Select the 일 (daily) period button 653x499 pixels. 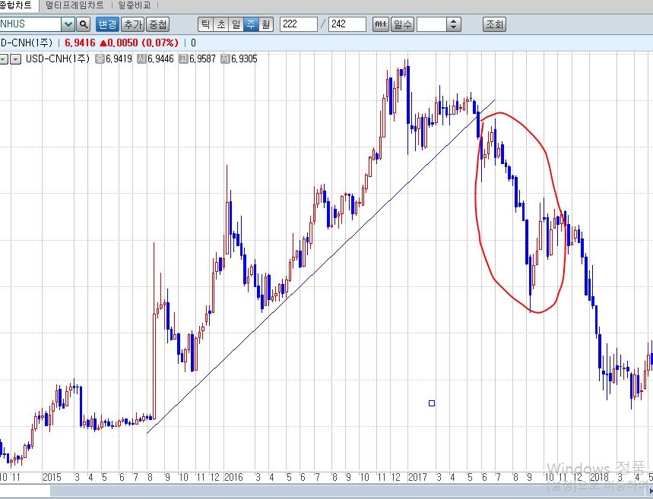236,24
